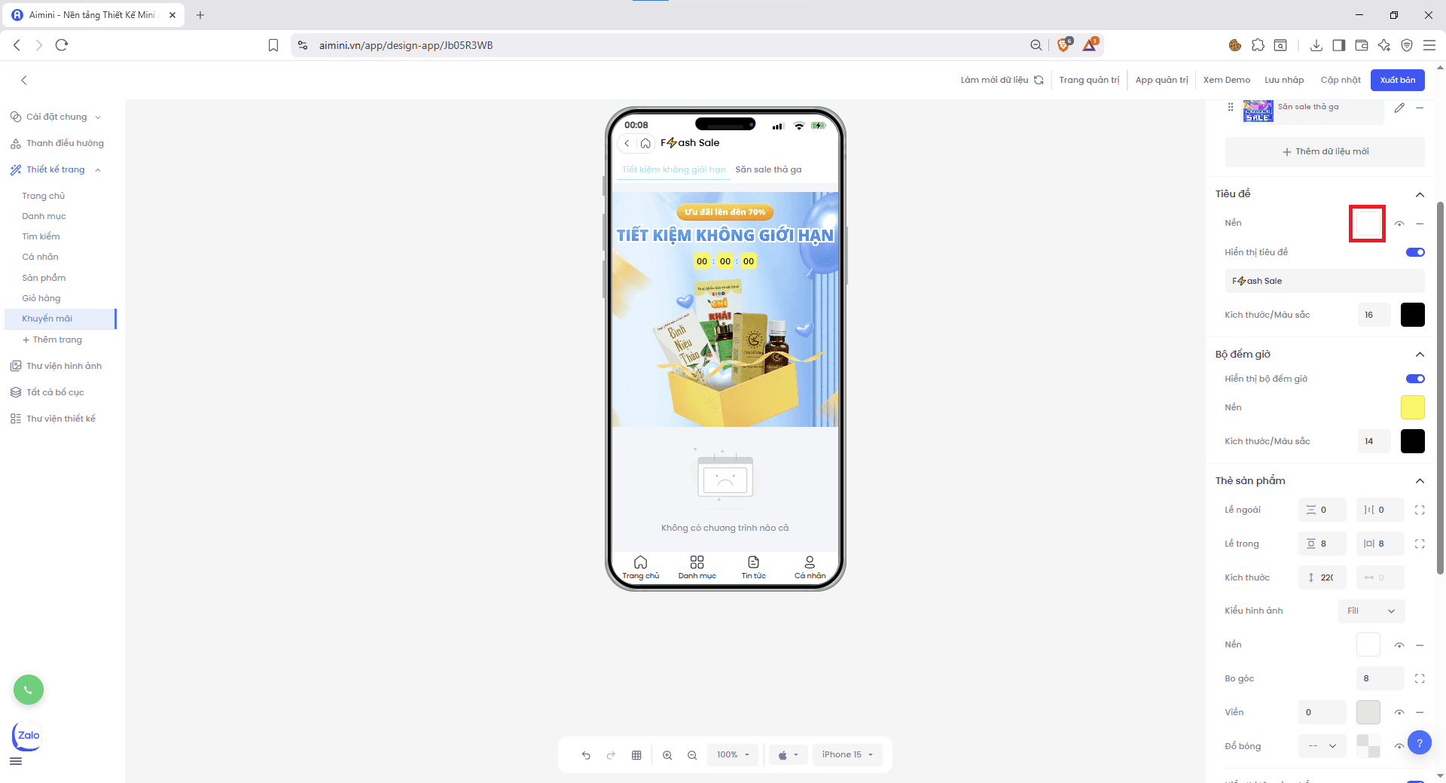
Task: Click Thêm dữ liệu mới button
Action: [x=1325, y=151]
